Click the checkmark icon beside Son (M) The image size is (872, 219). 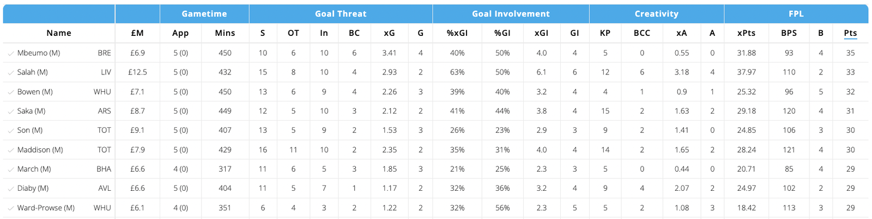tap(11, 130)
